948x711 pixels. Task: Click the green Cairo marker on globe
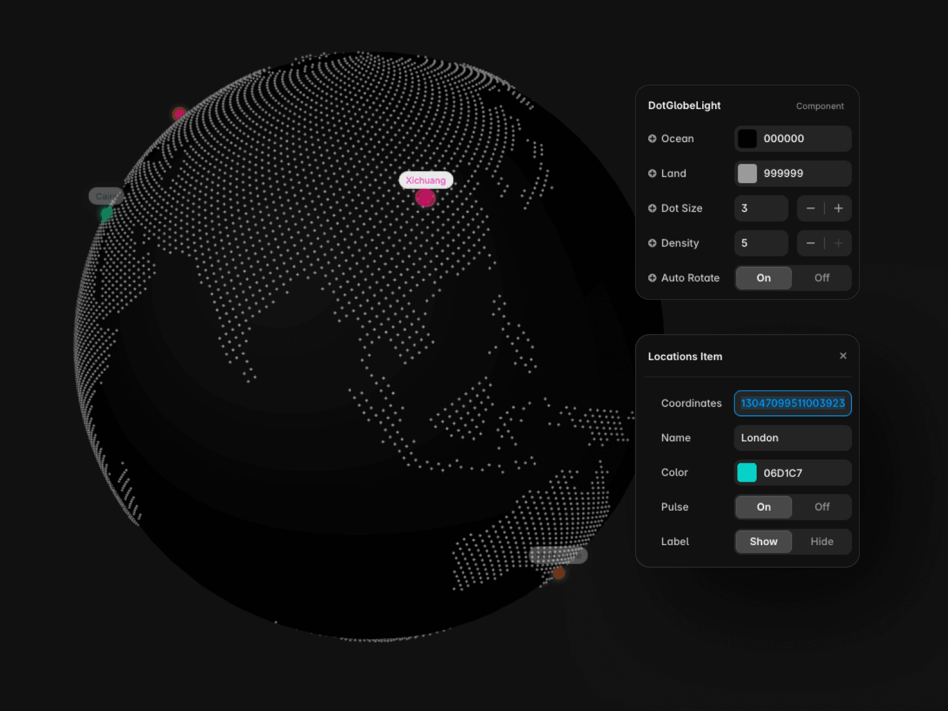coord(107,213)
